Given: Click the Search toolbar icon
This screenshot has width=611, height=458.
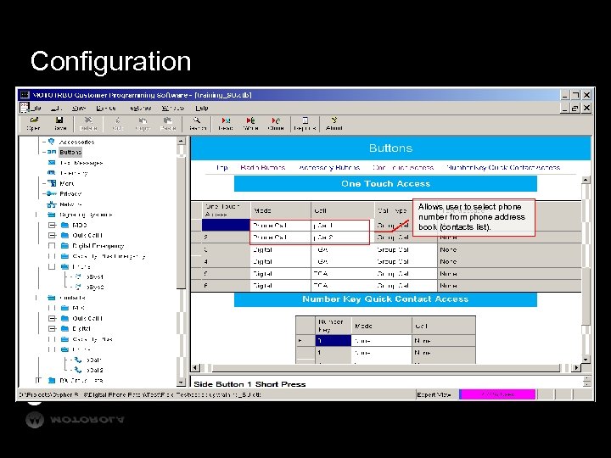Looking at the screenshot, I should [x=198, y=124].
